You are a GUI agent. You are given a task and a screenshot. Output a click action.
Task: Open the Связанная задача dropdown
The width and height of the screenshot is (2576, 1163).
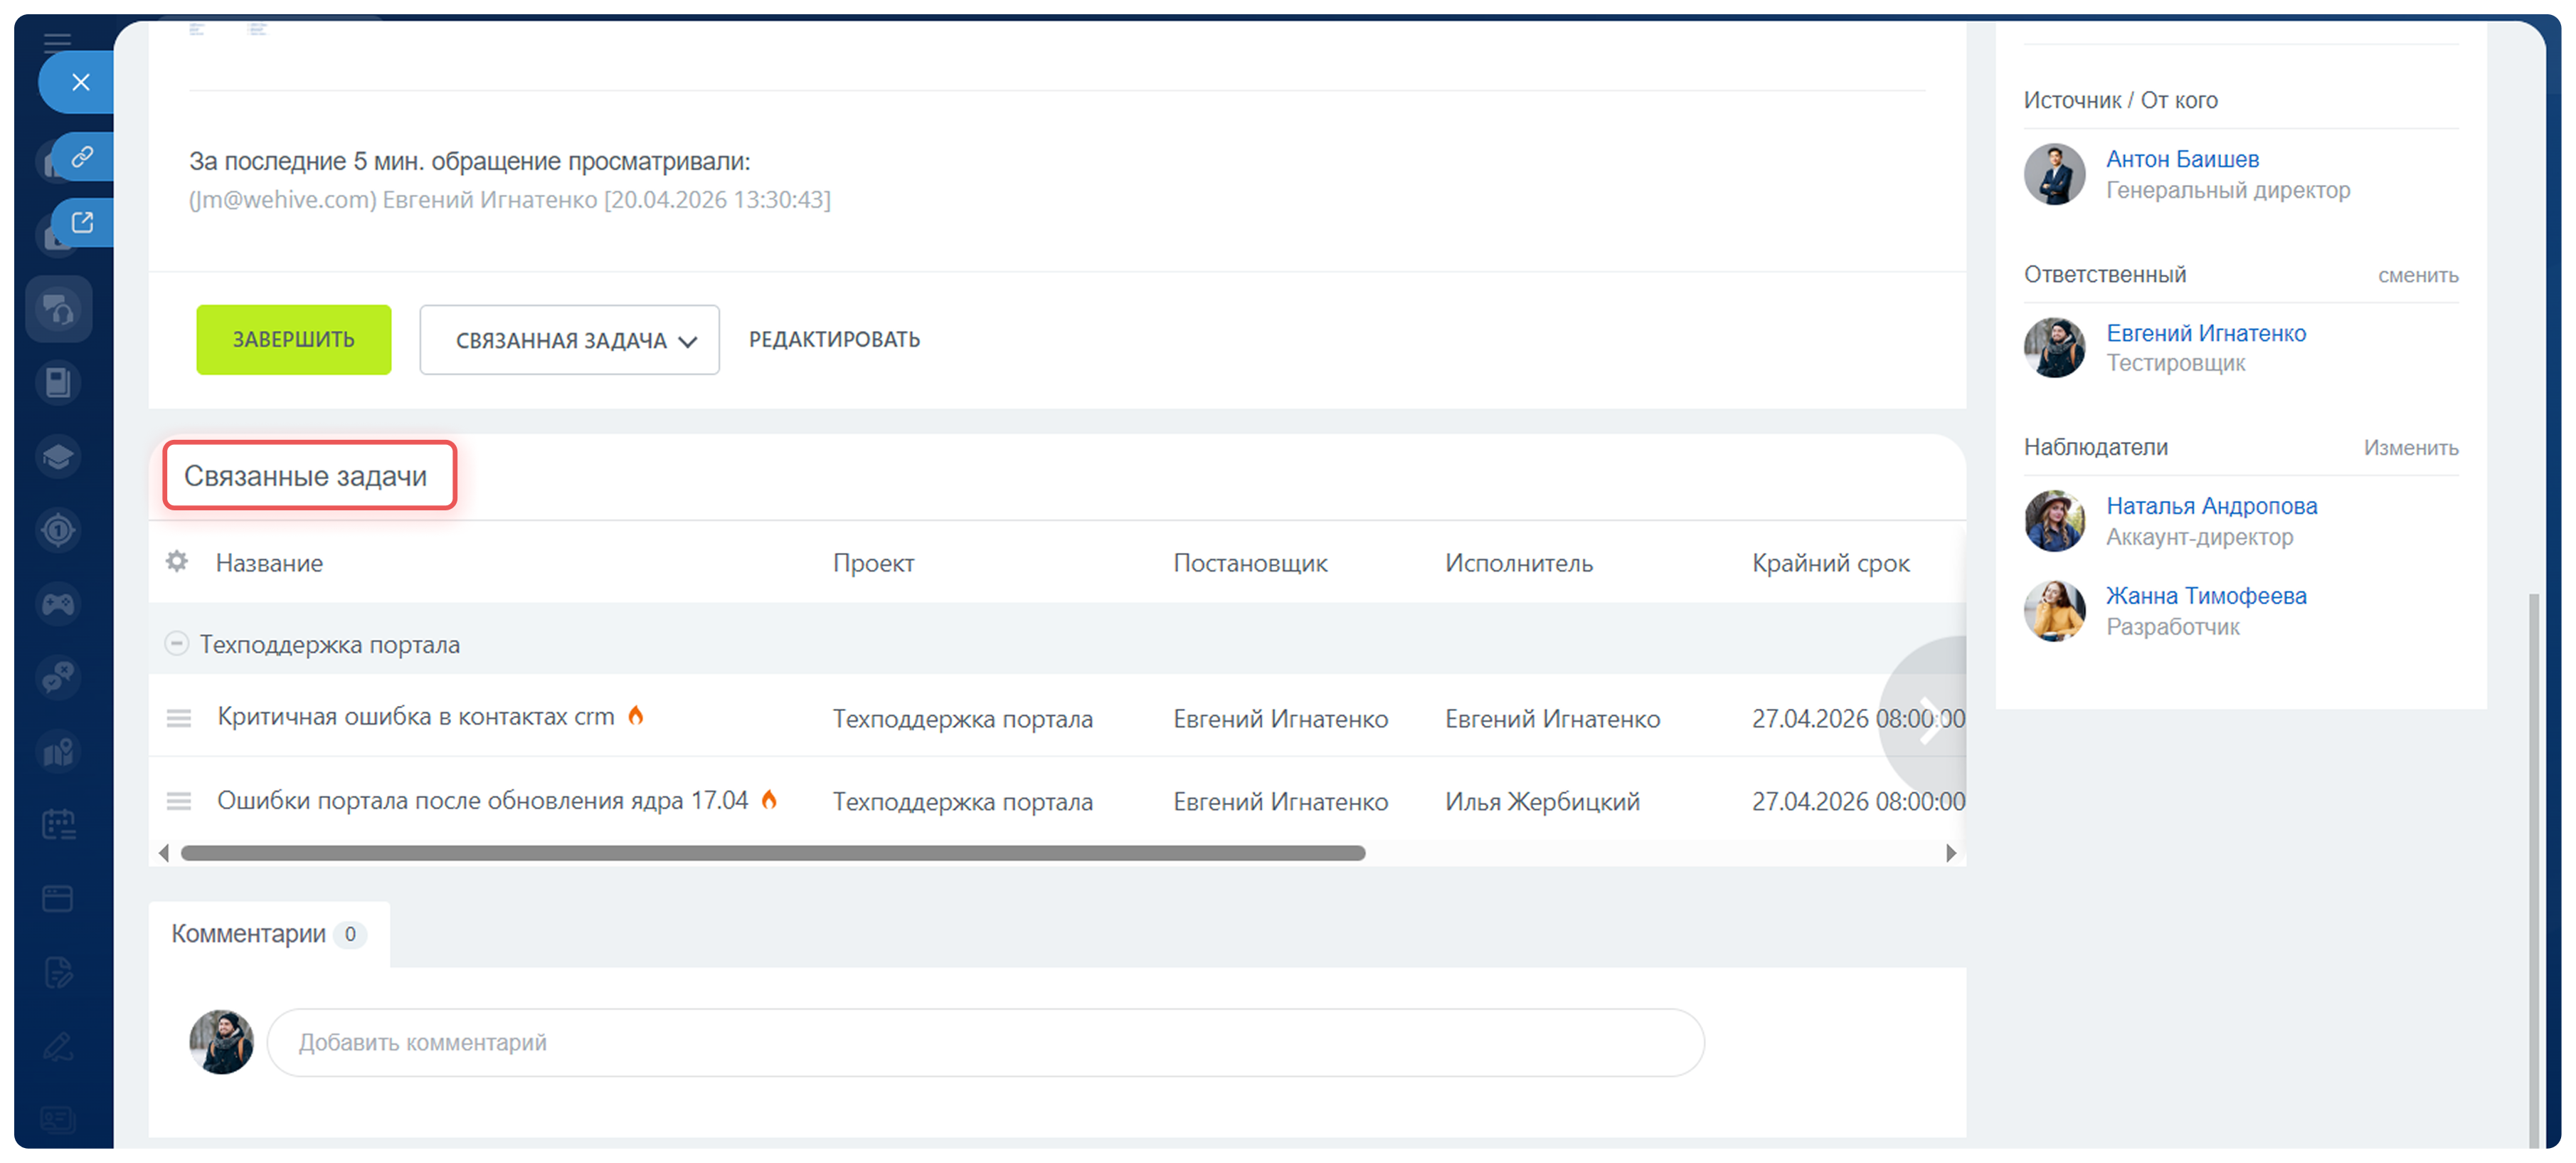[569, 340]
